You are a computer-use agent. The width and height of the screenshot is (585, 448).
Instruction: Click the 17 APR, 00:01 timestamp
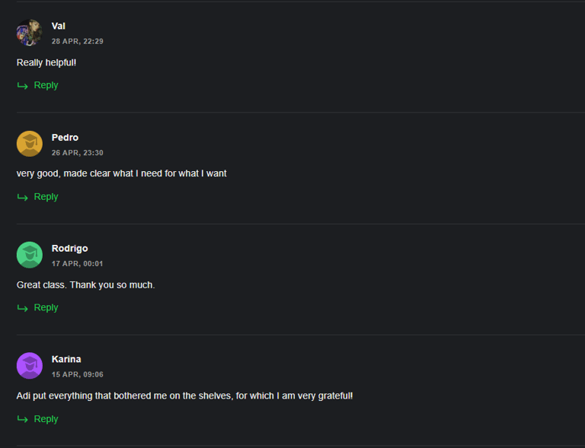tap(77, 264)
